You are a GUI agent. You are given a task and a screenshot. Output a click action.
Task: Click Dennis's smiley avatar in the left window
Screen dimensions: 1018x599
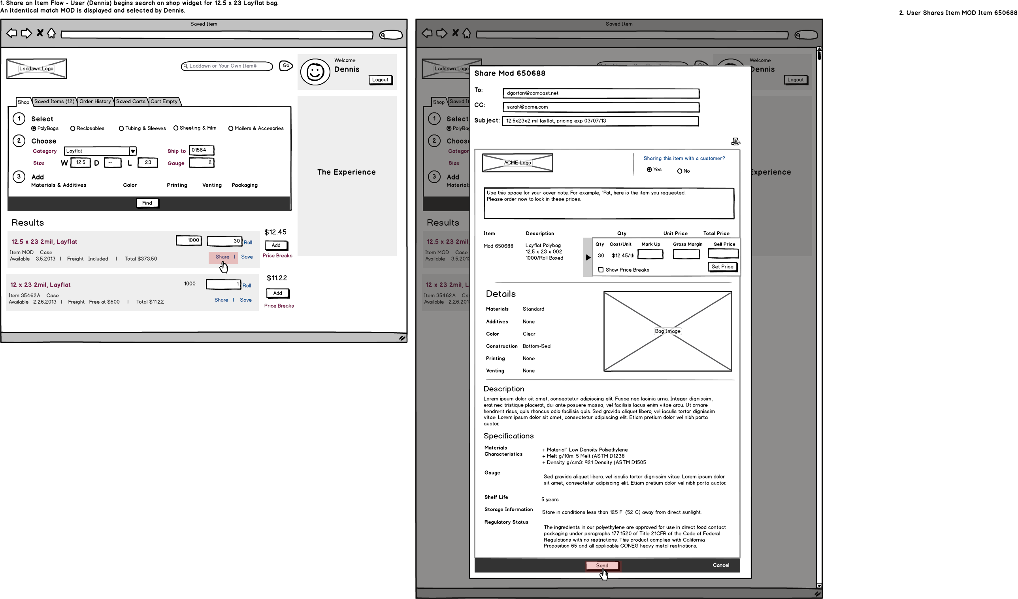click(x=315, y=72)
